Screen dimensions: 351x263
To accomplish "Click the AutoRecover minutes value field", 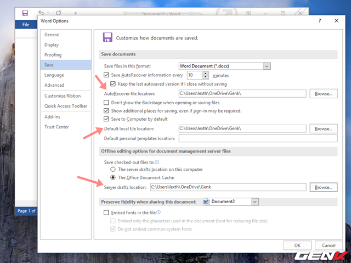I will coord(195,75).
